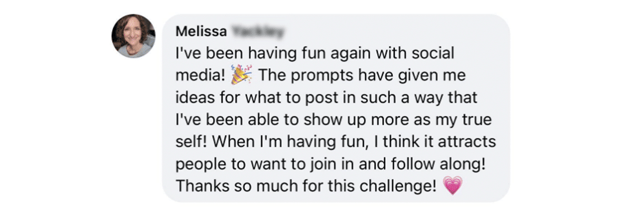Screen dimensions: 623x216
Task: Click the line "people to want to join in"
Action: point(331,164)
